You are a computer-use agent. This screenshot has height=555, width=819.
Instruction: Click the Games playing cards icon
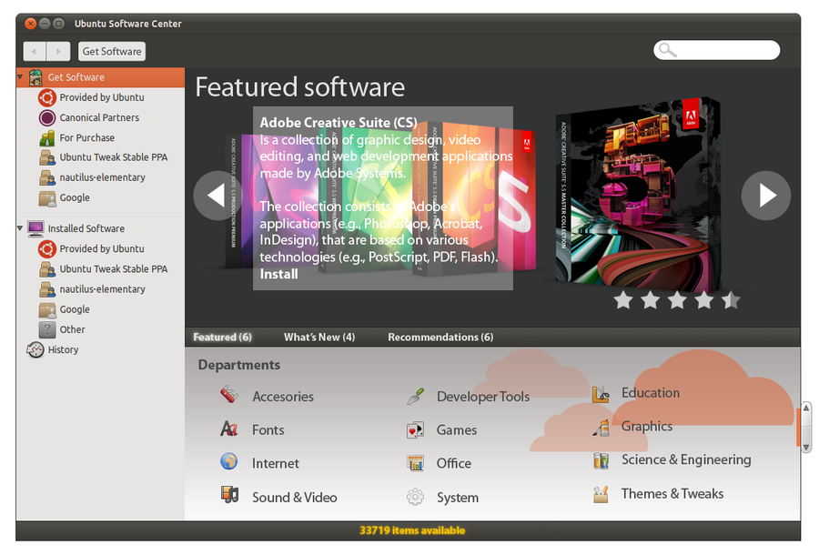coord(415,429)
